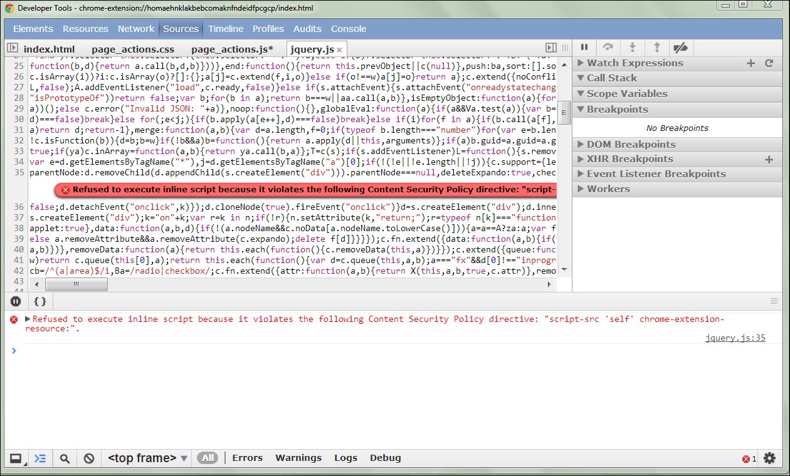Screen dimensions: 790x476
Task: Toggle deactivate all breakpoints
Action: tap(680, 47)
